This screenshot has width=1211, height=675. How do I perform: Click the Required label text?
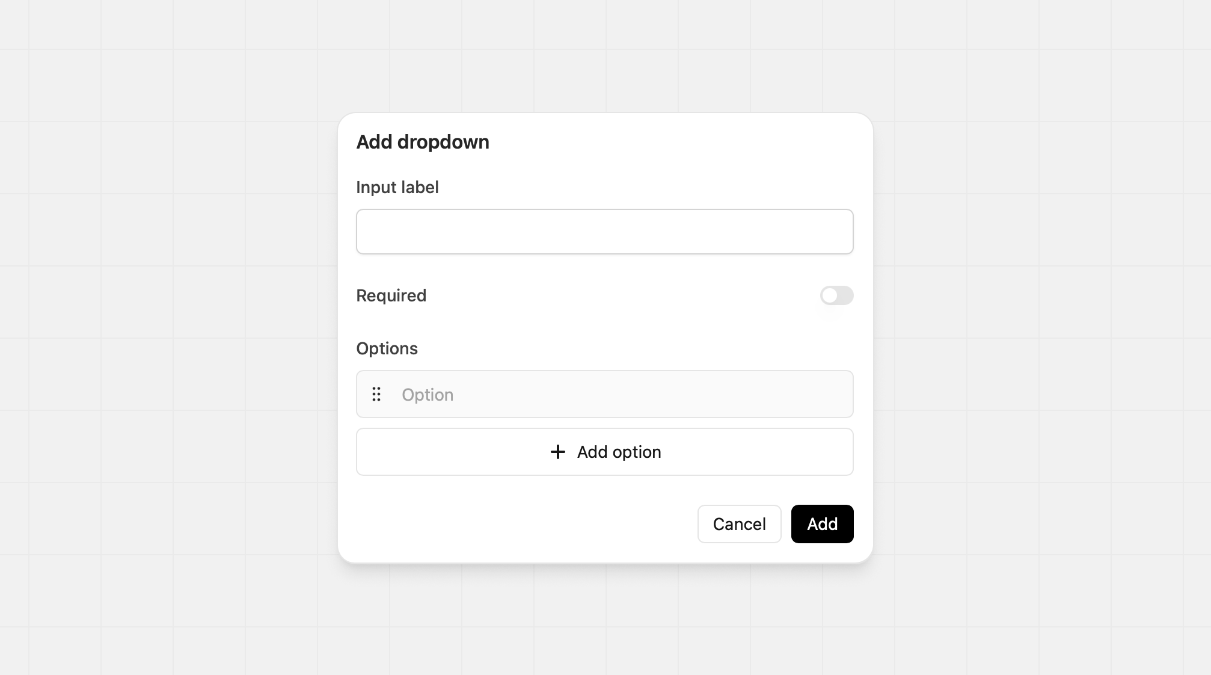click(391, 295)
